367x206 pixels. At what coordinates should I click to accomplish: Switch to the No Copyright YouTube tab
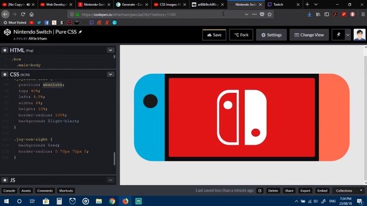(x=18, y=5)
